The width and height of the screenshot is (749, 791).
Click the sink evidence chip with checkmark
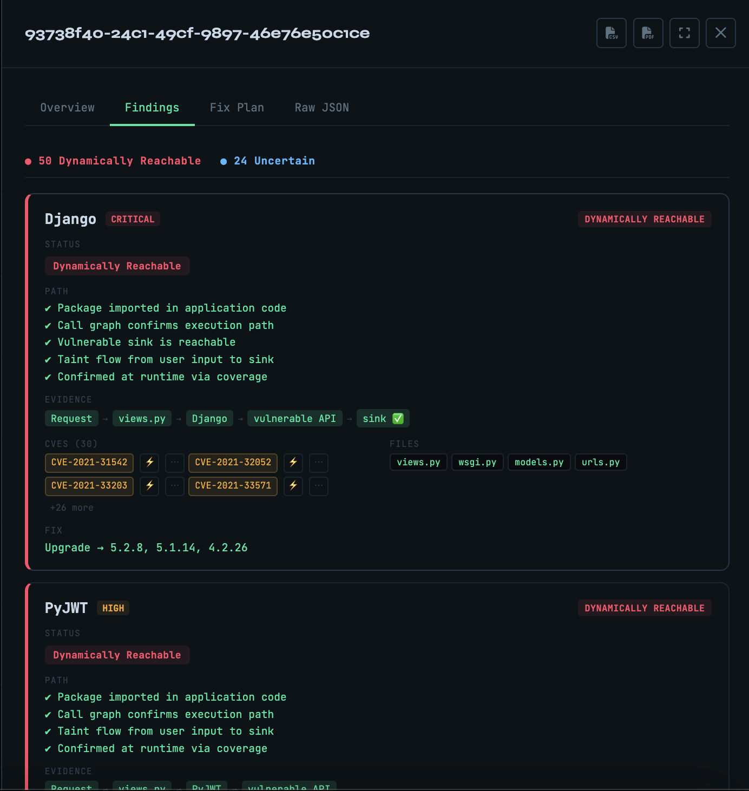(x=383, y=419)
